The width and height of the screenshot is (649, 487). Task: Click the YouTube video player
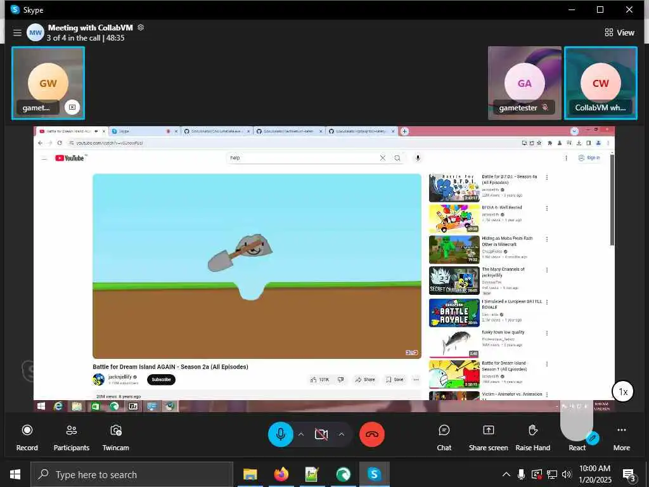coord(257,266)
